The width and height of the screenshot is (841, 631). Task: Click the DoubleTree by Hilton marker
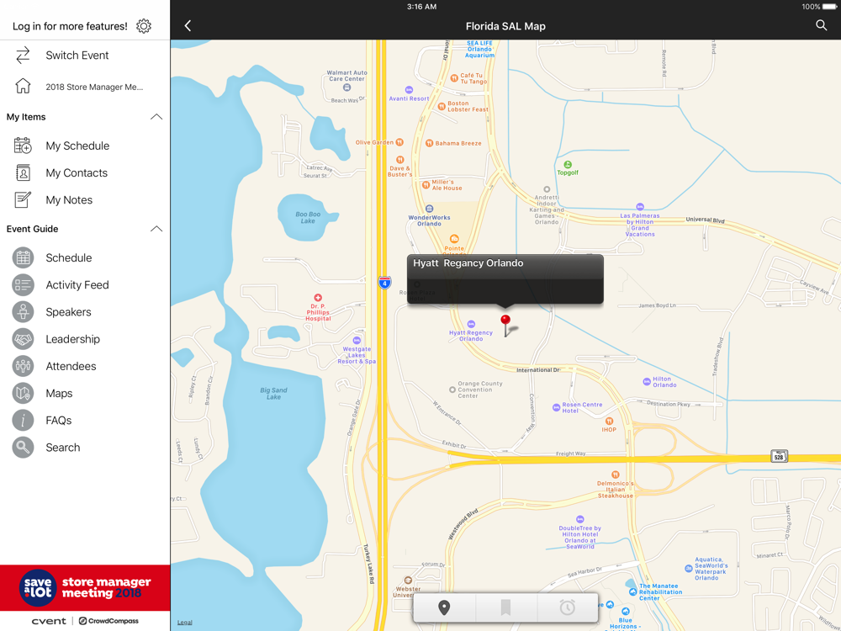pos(579,519)
